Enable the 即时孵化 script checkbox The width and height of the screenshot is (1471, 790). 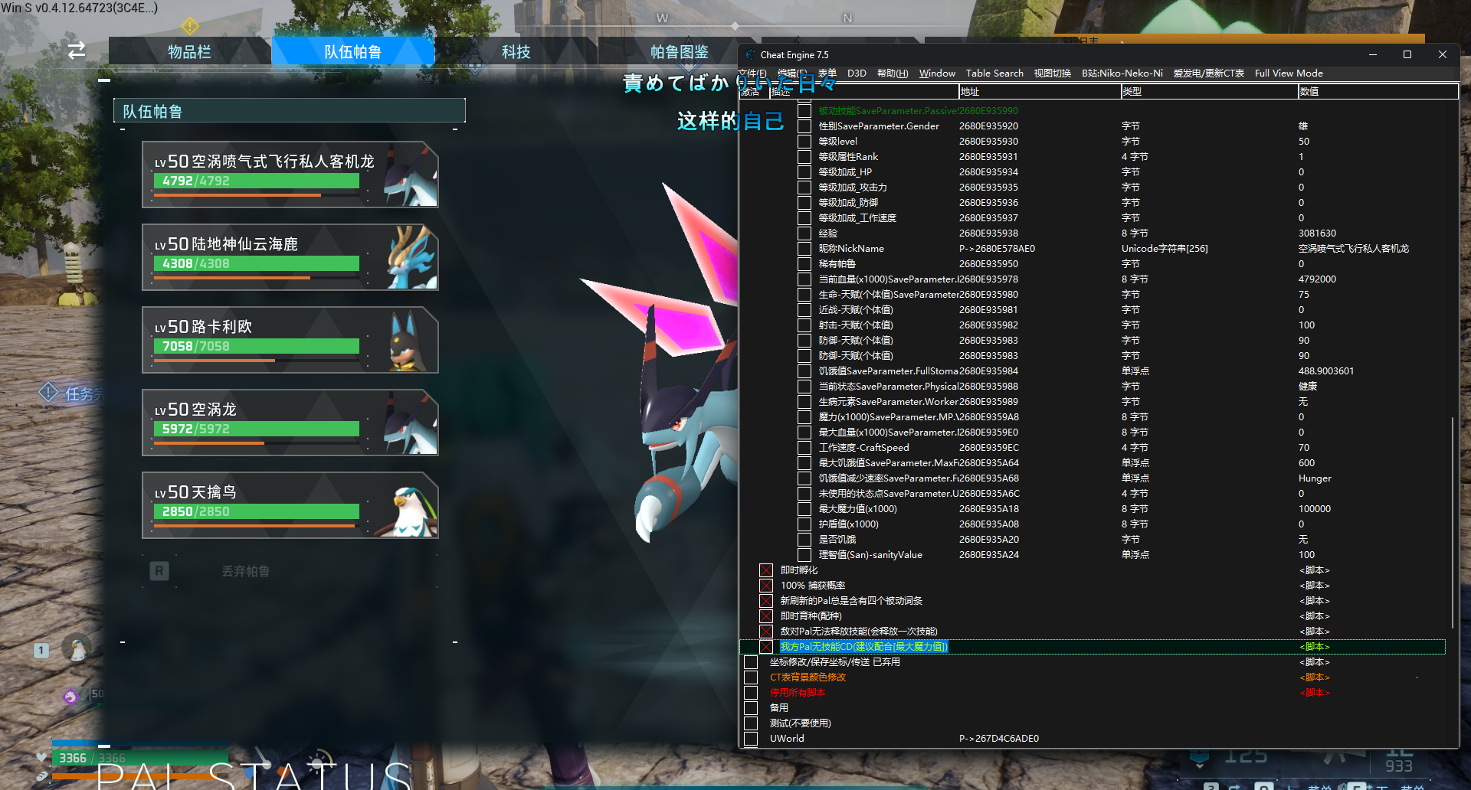click(766, 570)
